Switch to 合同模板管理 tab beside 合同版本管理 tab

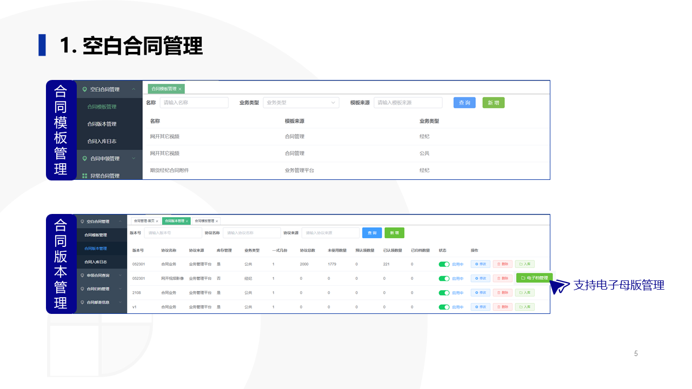click(x=205, y=221)
